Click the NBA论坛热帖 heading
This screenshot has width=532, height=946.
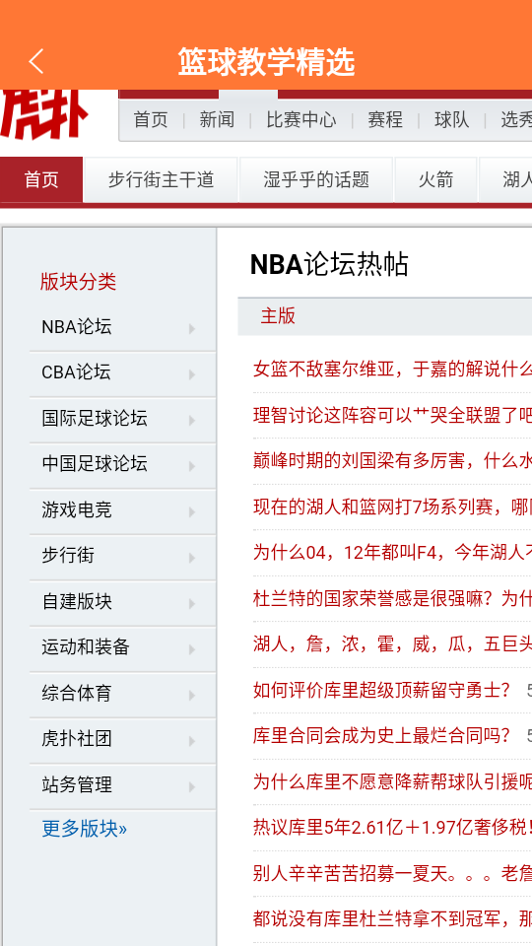(329, 264)
